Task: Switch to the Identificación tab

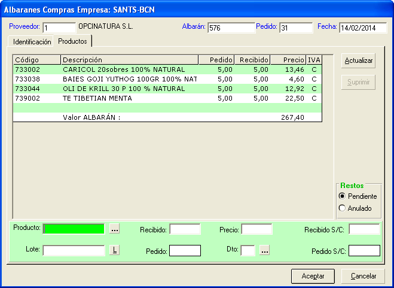Action: click(x=32, y=42)
